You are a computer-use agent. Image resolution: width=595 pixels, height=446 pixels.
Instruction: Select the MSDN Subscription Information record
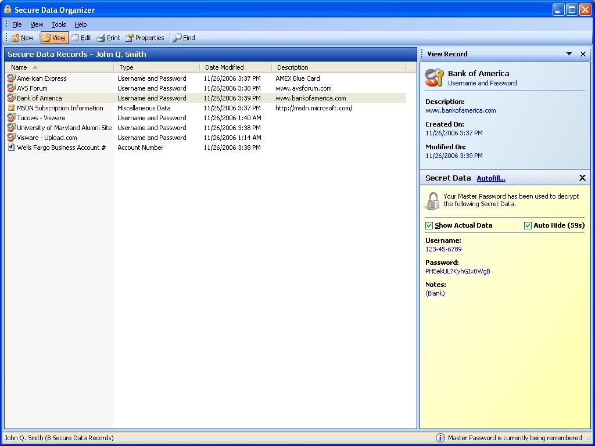point(60,107)
